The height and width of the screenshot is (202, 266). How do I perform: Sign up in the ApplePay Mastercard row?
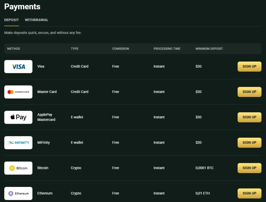249,117
